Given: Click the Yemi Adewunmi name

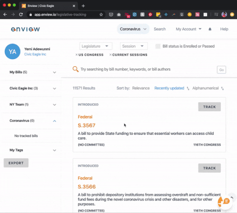Looking at the screenshot, I should click(x=37, y=49).
